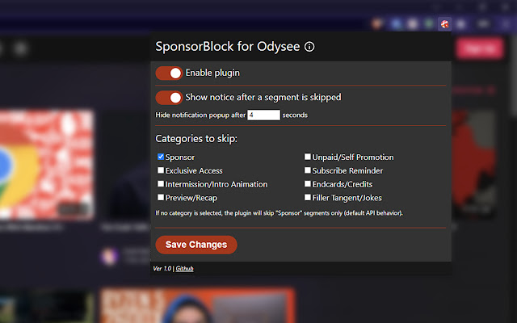The image size is (517, 323).
Task: Check the Exclusive Access checkbox
Action: pyautogui.click(x=161, y=170)
